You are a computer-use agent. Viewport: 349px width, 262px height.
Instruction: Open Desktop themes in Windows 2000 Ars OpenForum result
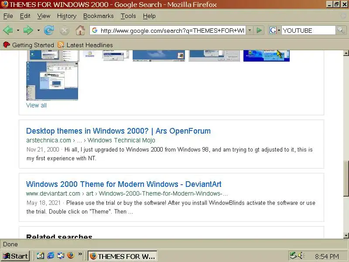point(118,131)
